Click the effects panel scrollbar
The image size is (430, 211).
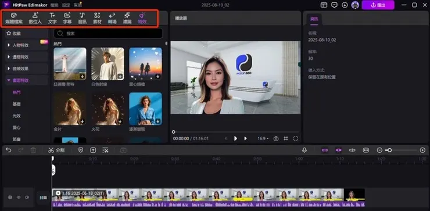coord(166,44)
